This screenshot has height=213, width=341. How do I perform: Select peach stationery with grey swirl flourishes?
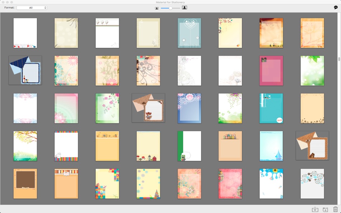[148, 71]
